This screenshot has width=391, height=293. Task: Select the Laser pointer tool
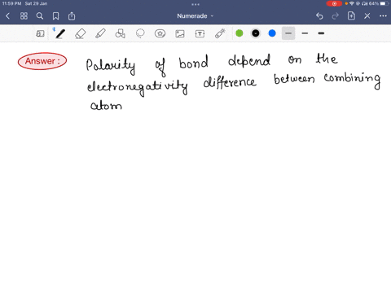click(220, 33)
